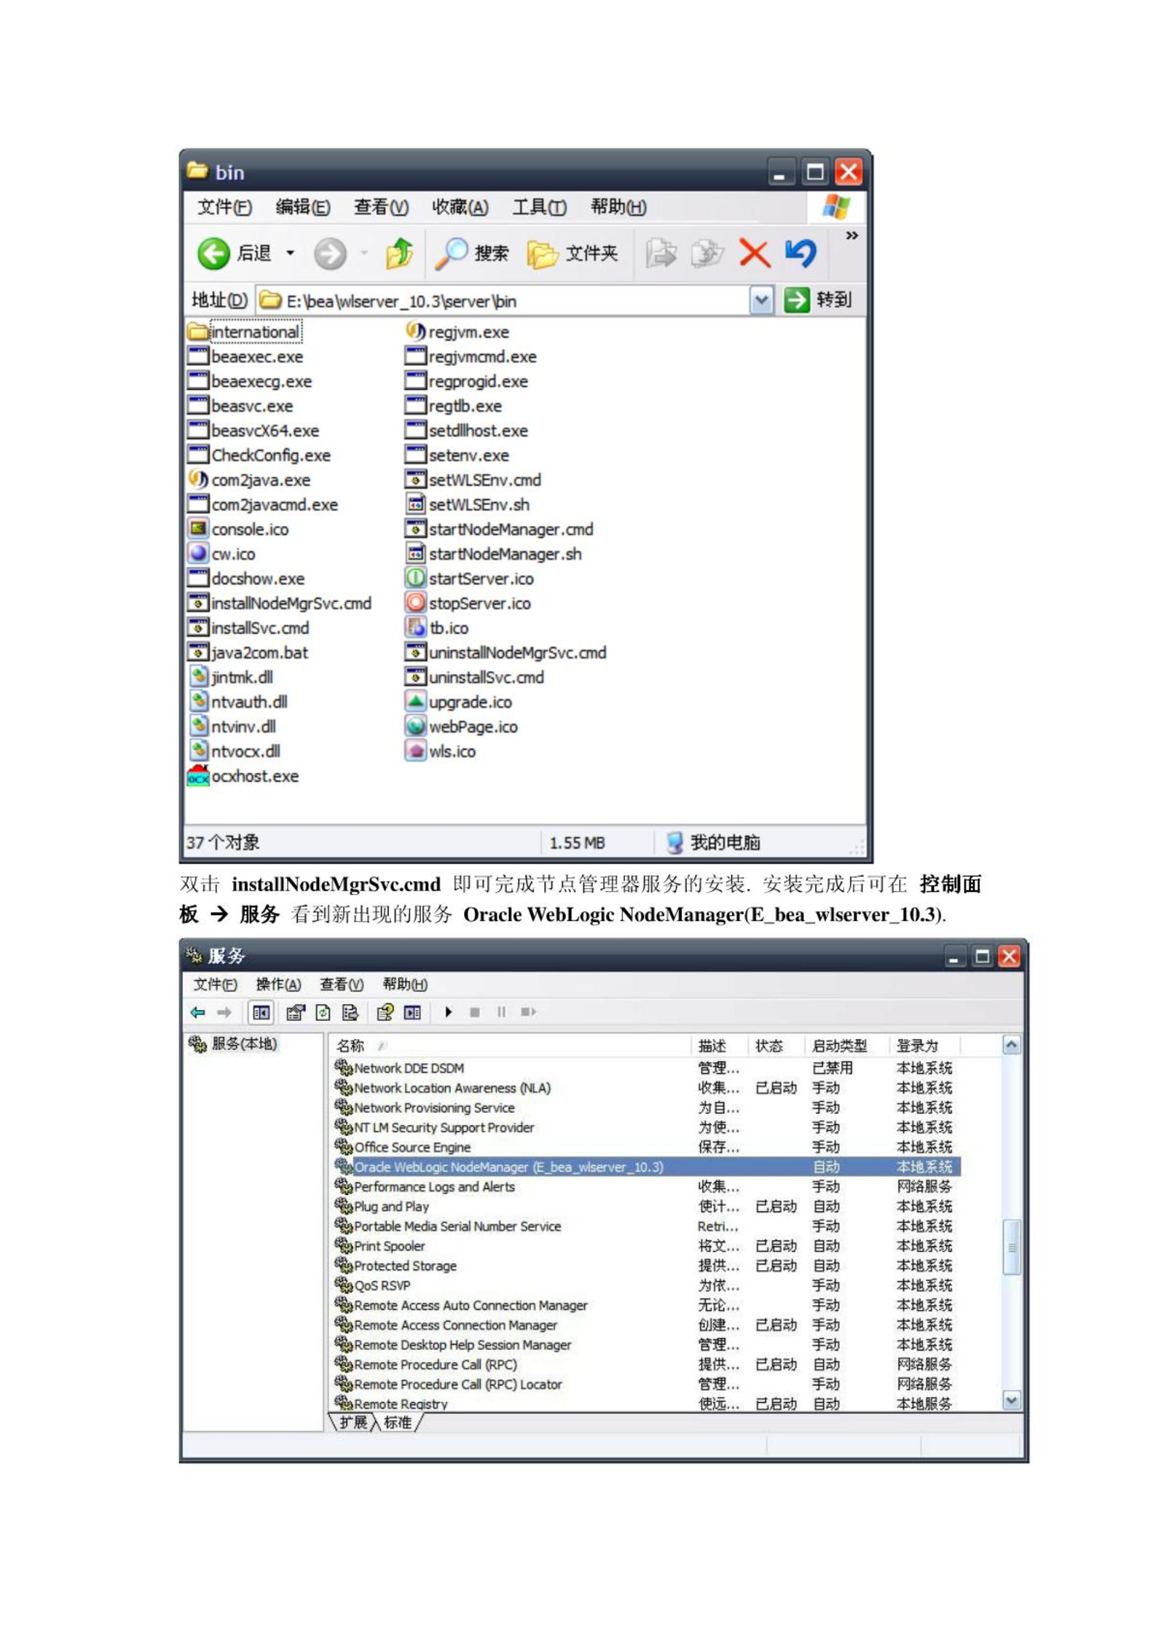Image resolution: width=1161 pixels, height=1641 pixels.
Task: Open 收藏(A) menu in bin window
Action: point(460,208)
